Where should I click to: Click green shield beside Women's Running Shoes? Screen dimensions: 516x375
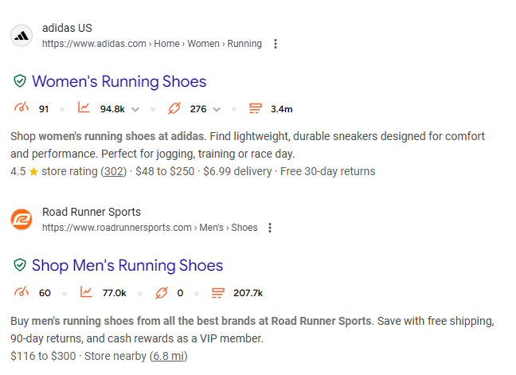point(20,81)
